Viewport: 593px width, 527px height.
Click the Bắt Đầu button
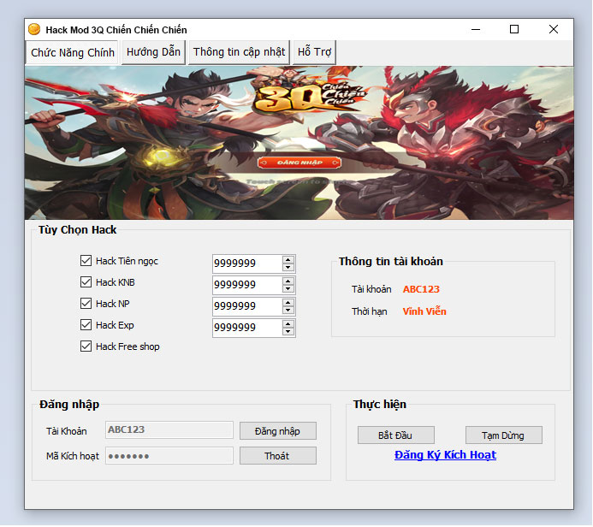tap(395, 435)
